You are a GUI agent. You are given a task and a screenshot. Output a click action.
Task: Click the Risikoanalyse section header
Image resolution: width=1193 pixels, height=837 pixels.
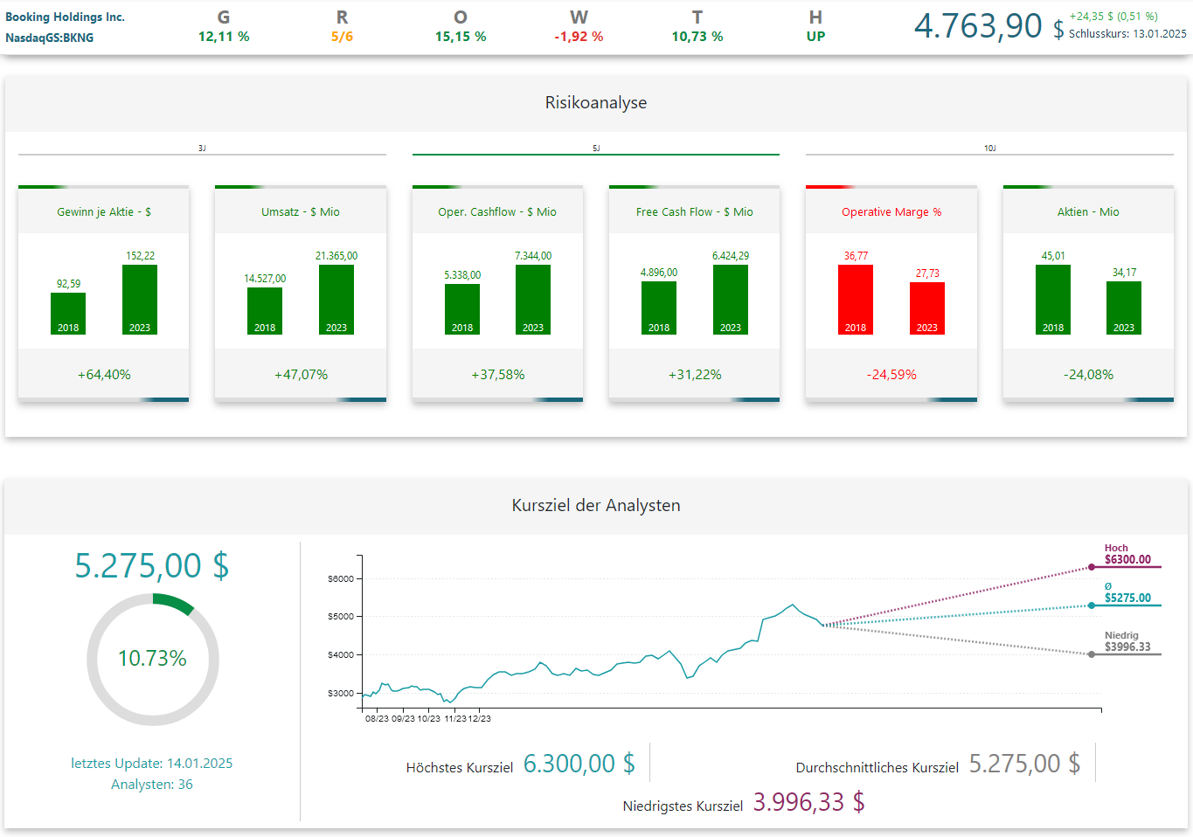(596, 102)
